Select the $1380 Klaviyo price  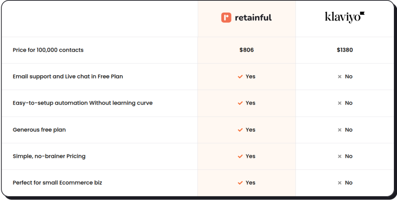tap(345, 50)
